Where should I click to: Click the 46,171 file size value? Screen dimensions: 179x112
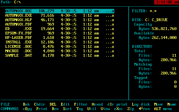click(x=48, y=20)
